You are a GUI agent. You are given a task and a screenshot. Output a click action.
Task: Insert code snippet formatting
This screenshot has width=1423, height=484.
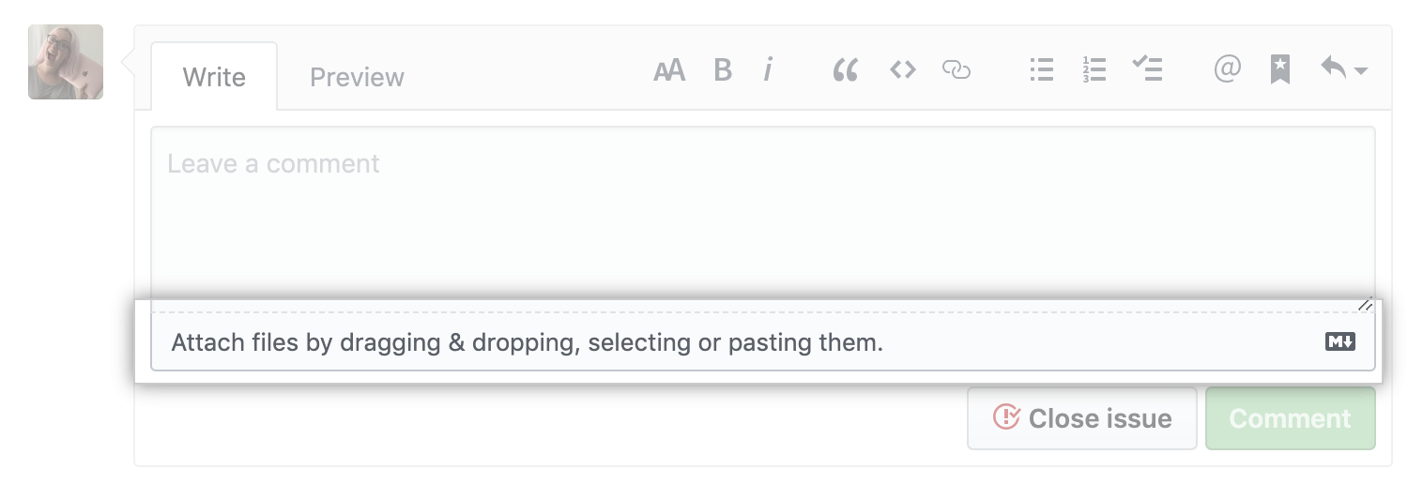click(x=902, y=70)
